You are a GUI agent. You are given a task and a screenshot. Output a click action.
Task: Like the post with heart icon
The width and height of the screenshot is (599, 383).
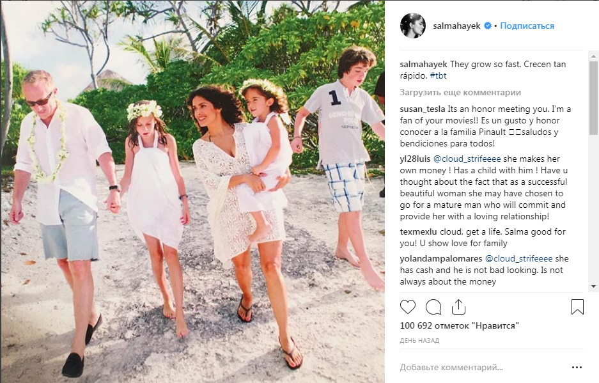pos(408,307)
